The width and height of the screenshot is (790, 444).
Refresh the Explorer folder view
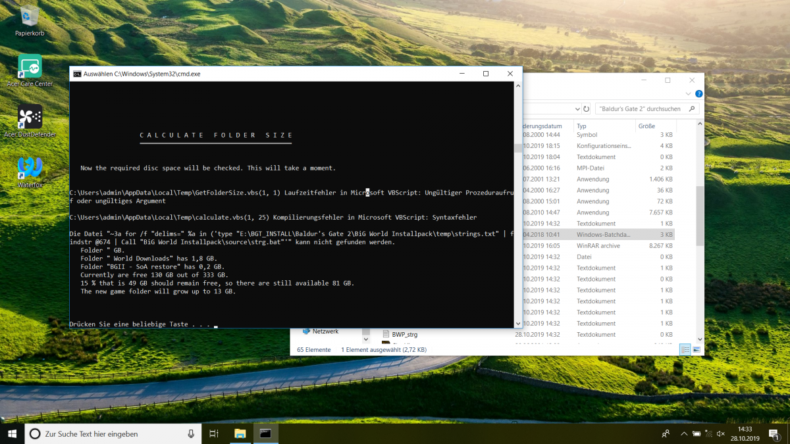pos(587,109)
